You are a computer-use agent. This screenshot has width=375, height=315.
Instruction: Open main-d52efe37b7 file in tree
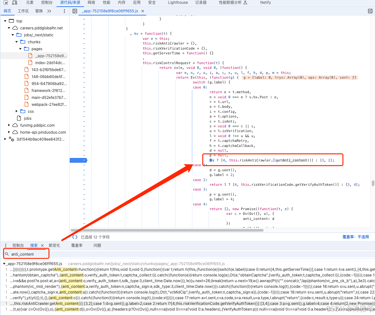click(x=49, y=97)
